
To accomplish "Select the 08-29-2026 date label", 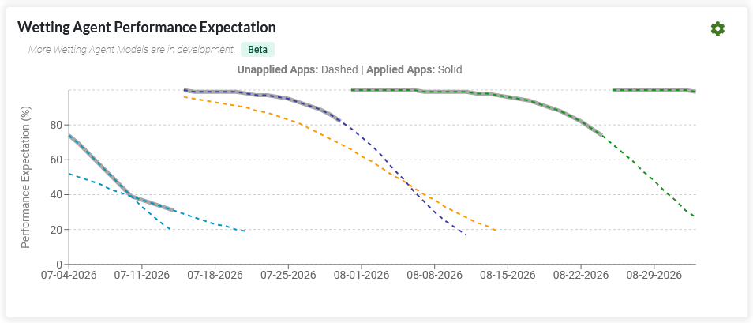I will [x=654, y=275].
